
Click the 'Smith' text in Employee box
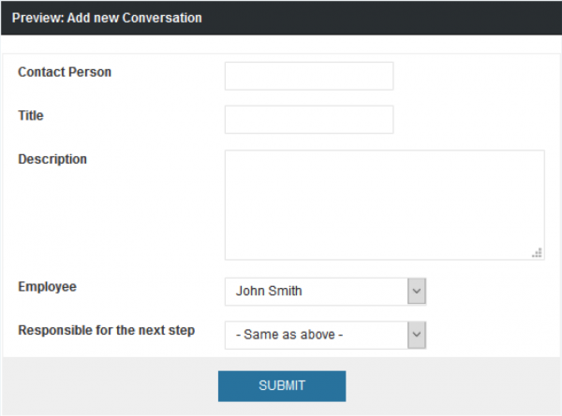click(285, 291)
